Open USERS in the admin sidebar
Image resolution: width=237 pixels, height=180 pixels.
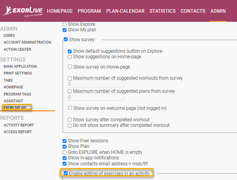(9, 36)
